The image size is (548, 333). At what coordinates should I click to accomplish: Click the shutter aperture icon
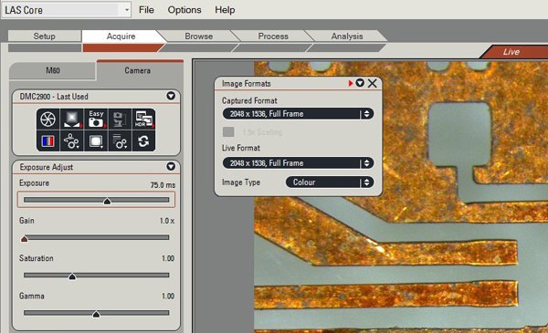pyautogui.click(x=47, y=119)
